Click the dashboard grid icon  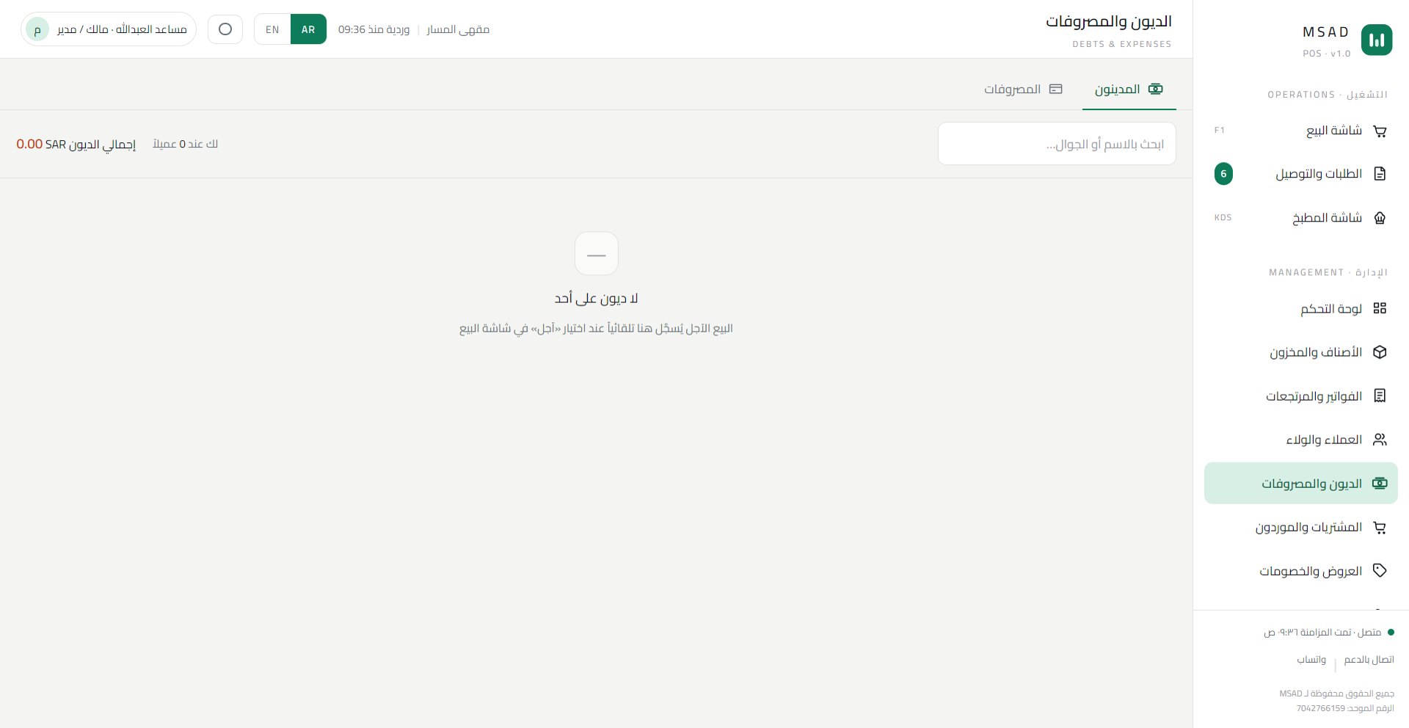[1380, 308]
